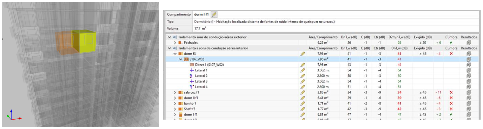Screen dimensions: 483x129
Task: Click the 3.86 m² area of sala coz f1
Action: pos(323,92)
